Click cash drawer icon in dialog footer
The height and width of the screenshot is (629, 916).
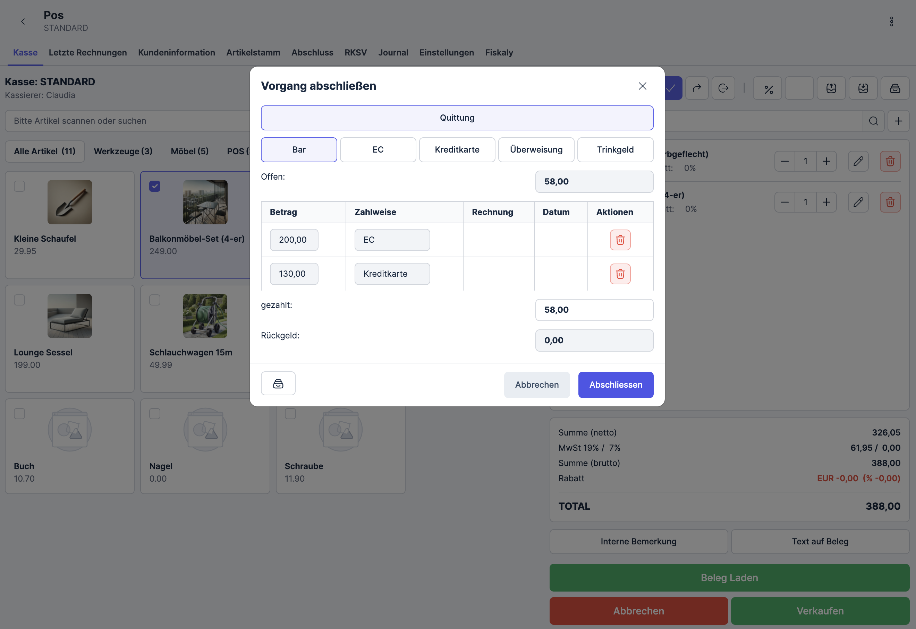tap(278, 384)
